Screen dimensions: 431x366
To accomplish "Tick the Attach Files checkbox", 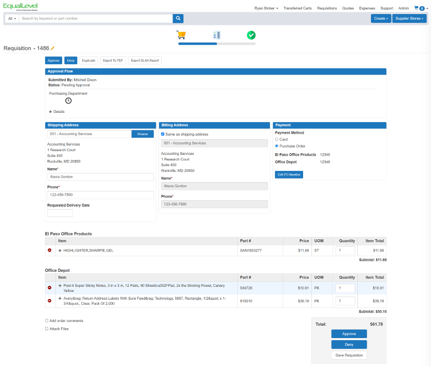I will click(47, 329).
